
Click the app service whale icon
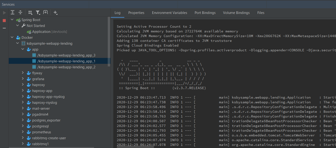(x=29, y=49)
